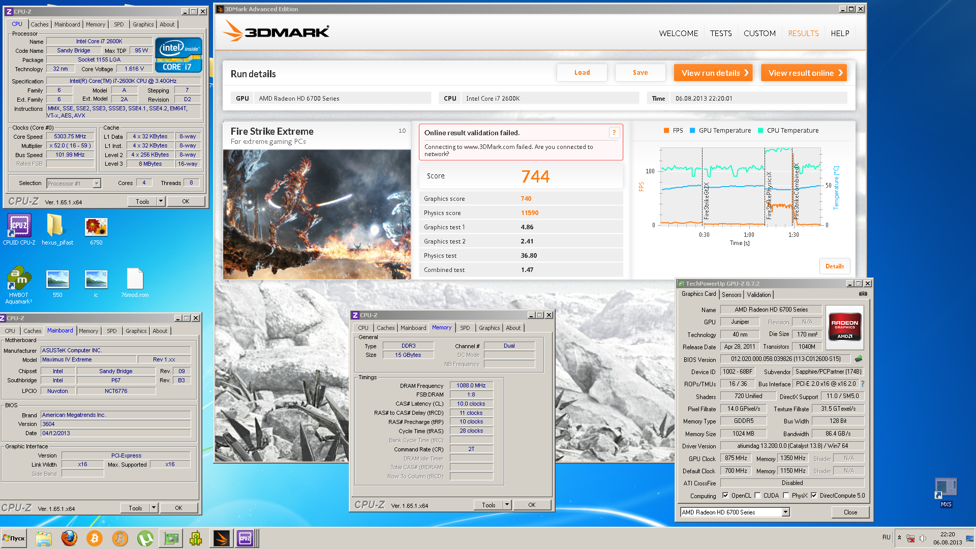This screenshot has width=976, height=549.
Task: Open the yellow robot icon in taskbar
Action: (x=196, y=538)
